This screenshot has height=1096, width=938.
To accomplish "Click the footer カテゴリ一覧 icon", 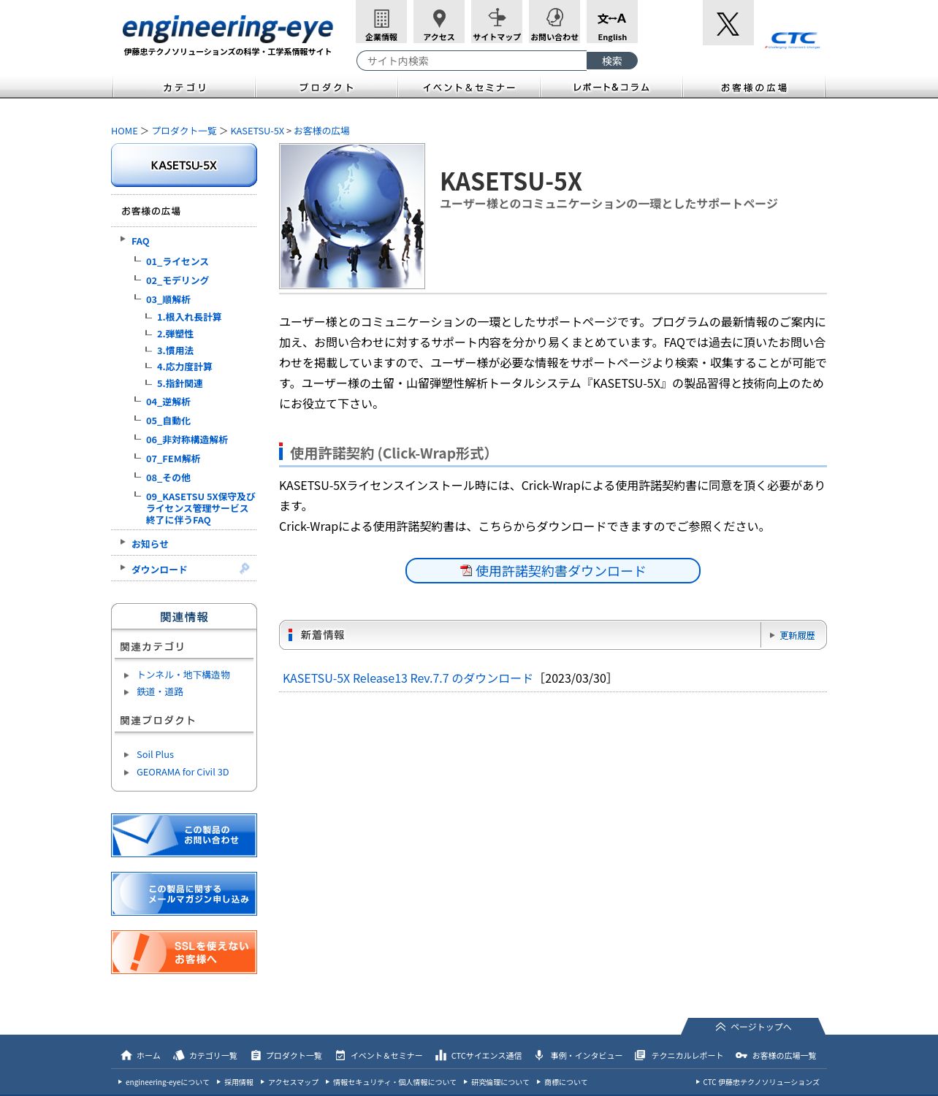I will [x=178, y=1055].
